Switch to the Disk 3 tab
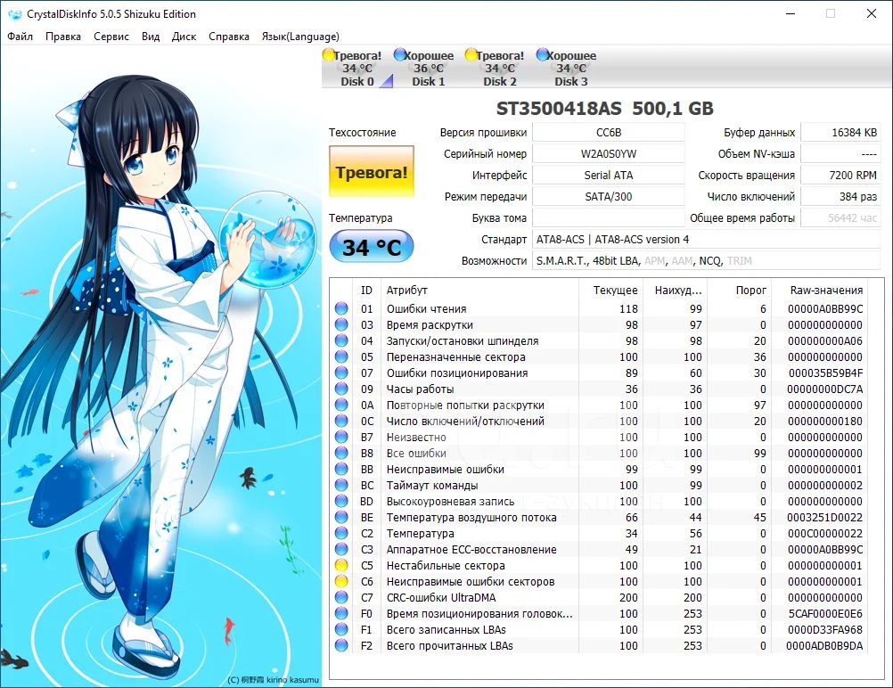893x688 pixels. click(x=570, y=69)
